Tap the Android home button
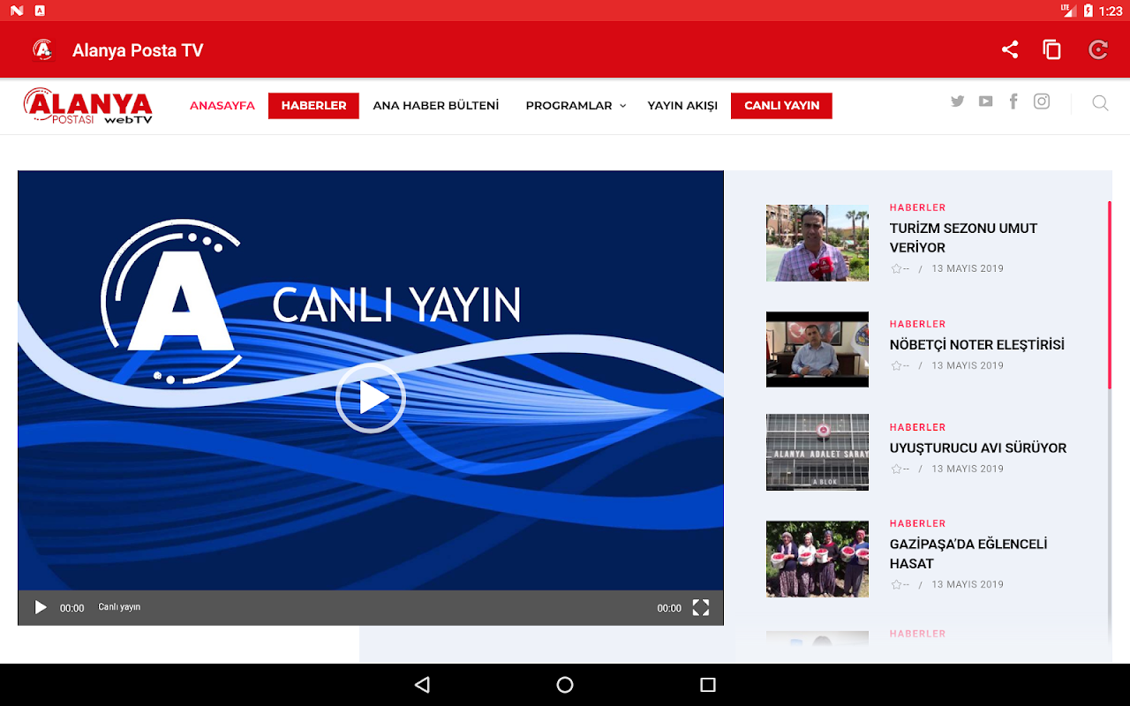The image size is (1130, 706). tap(565, 685)
